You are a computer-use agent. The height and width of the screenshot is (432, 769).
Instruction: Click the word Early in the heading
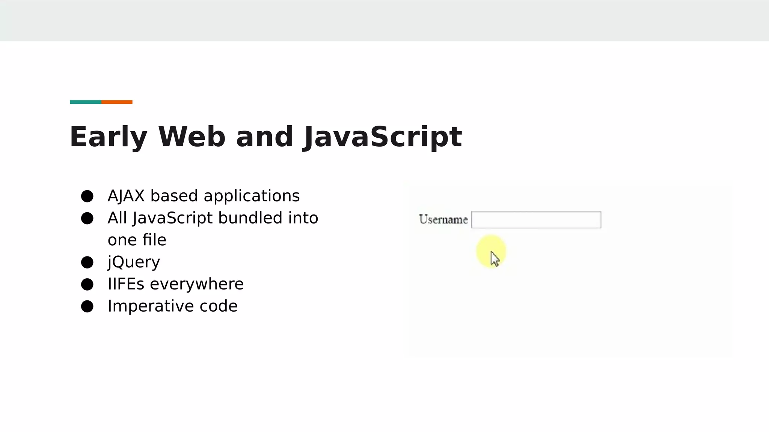pyautogui.click(x=108, y=136)
